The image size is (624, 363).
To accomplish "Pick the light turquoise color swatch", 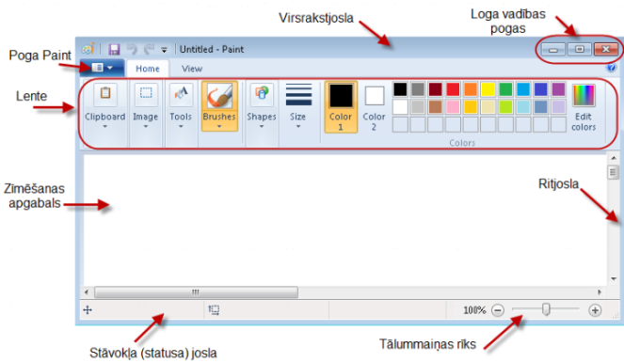I will coord(523,107).
